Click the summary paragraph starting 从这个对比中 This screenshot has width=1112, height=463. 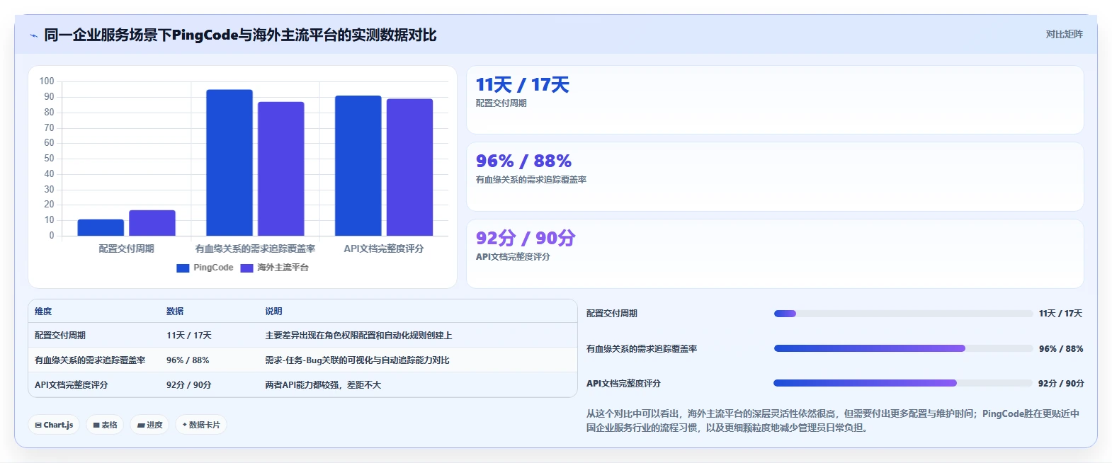click(x=833, y=421)
